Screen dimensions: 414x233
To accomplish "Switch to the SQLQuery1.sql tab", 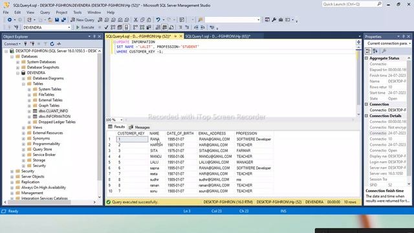I will [217, 36].
